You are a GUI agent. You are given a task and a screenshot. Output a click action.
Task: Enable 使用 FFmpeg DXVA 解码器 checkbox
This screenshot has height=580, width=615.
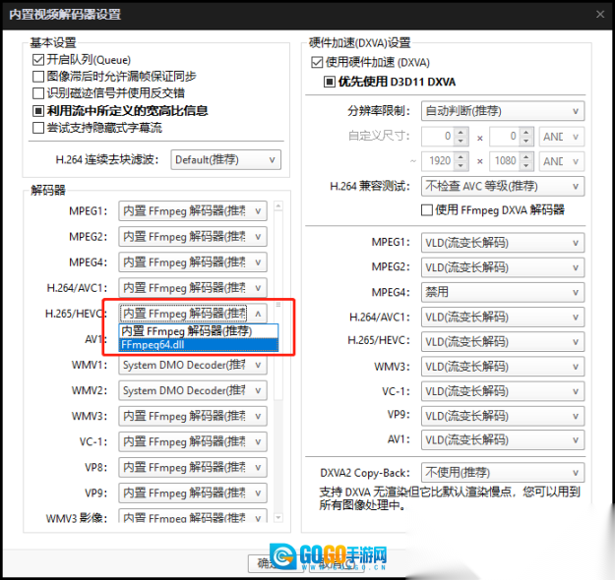click(x=427, y=209)
